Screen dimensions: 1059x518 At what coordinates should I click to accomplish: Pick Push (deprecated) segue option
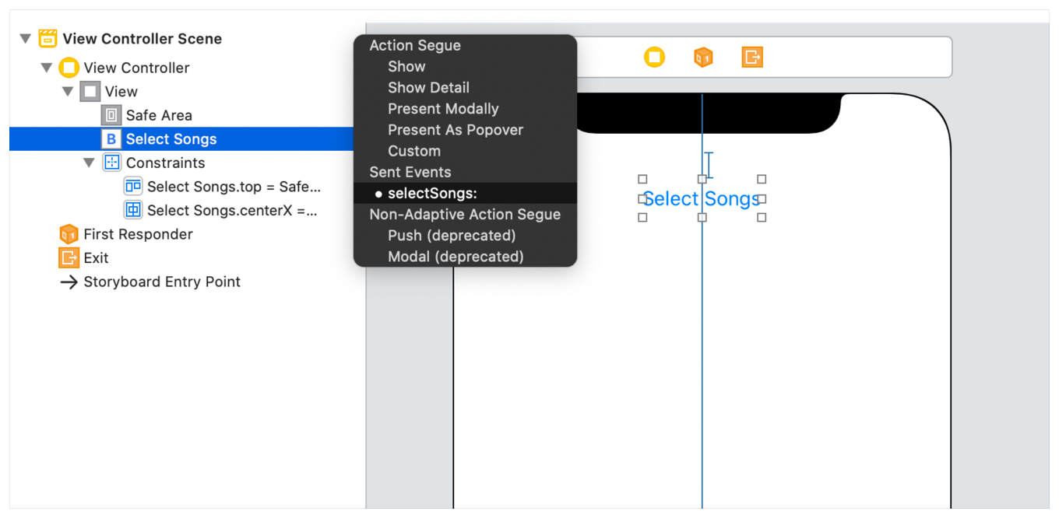[452, 236]
